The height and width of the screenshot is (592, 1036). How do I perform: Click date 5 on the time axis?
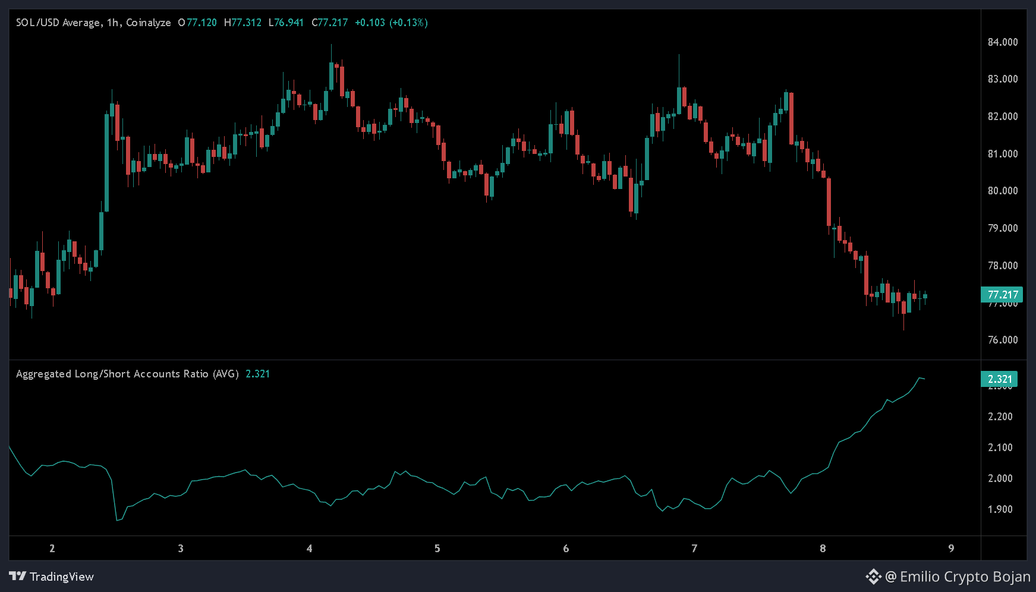pos(437,549)
